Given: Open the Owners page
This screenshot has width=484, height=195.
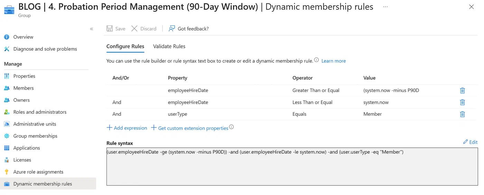Looking at the screenshot, I should click(21, 100).
